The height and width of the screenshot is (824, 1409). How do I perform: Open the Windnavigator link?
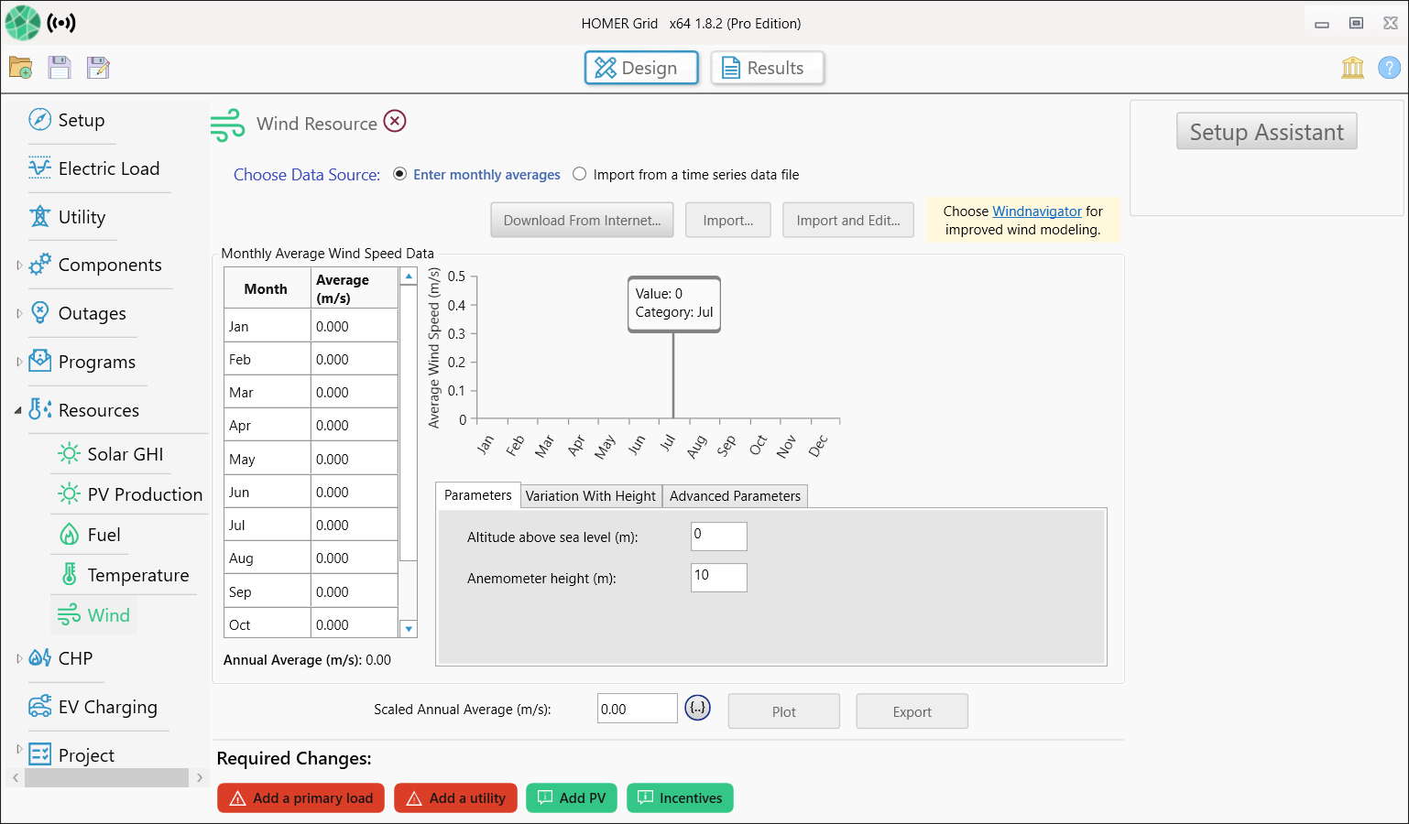coord(1037,211)
